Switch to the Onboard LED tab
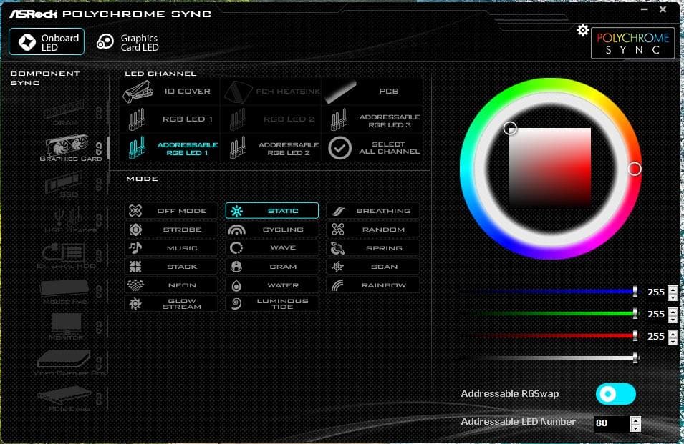The width and height of the screenshot is (684, 444). [47, 42]
